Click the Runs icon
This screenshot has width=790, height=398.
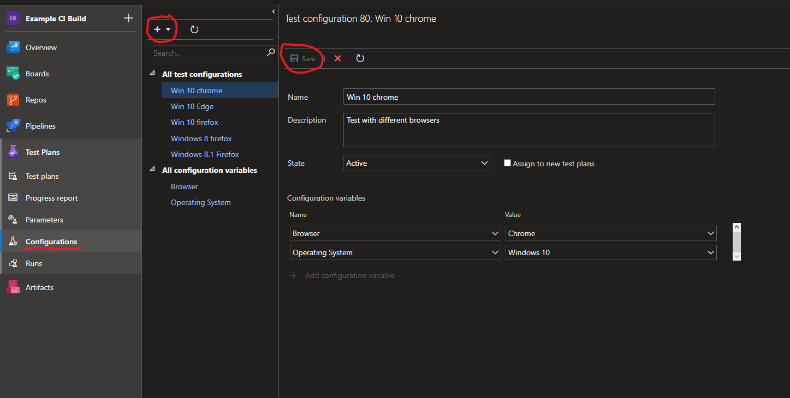point(13,263)
